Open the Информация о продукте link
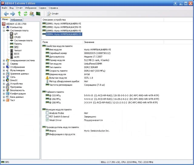Viewport: 194px width, 165px height. [x=62, y=134]
